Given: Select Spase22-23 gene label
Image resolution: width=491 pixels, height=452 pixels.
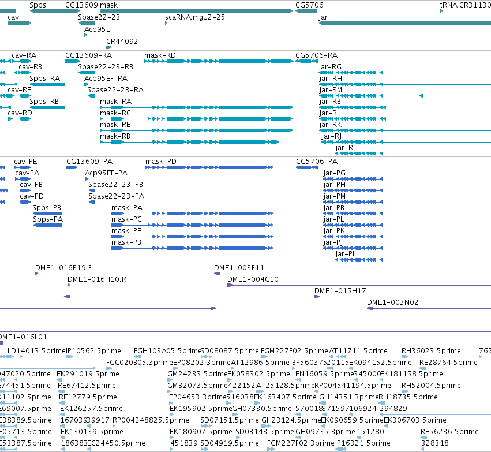Looking at the screenshot, I should coord(99,17).
